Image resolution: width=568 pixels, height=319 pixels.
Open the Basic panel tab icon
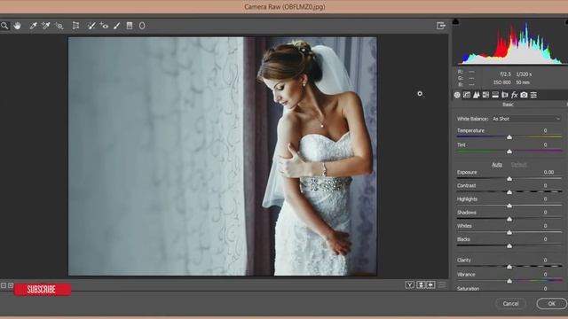coord(457,95)
